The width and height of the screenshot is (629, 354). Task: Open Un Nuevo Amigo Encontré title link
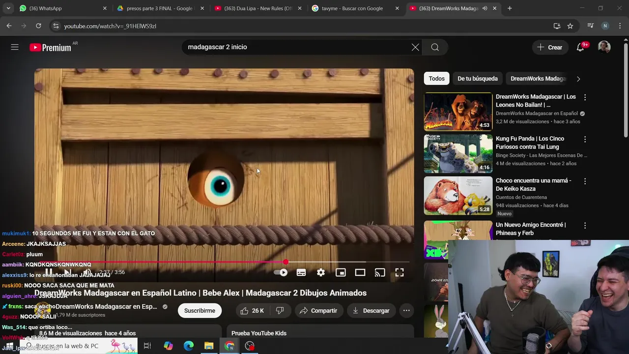click(531, 229)
